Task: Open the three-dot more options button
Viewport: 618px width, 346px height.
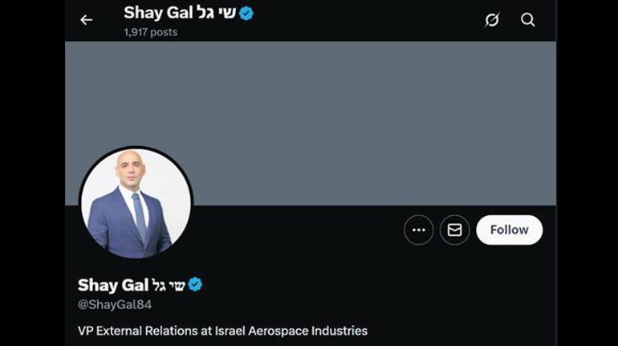Action: [418, 230]
